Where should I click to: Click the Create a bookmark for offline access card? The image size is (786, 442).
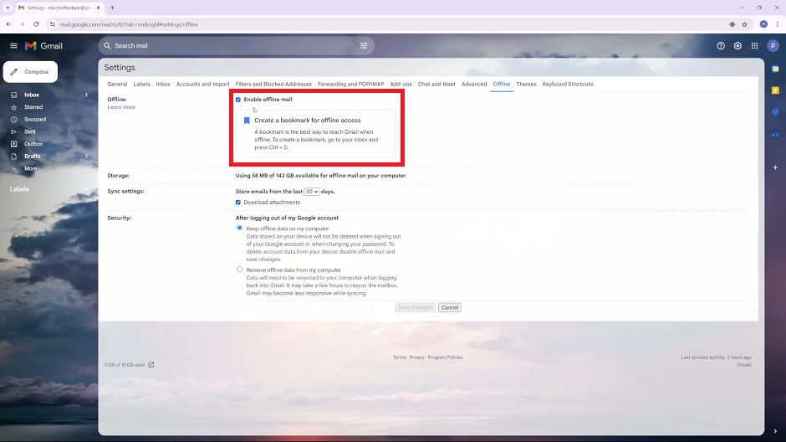tap(315, 133)
